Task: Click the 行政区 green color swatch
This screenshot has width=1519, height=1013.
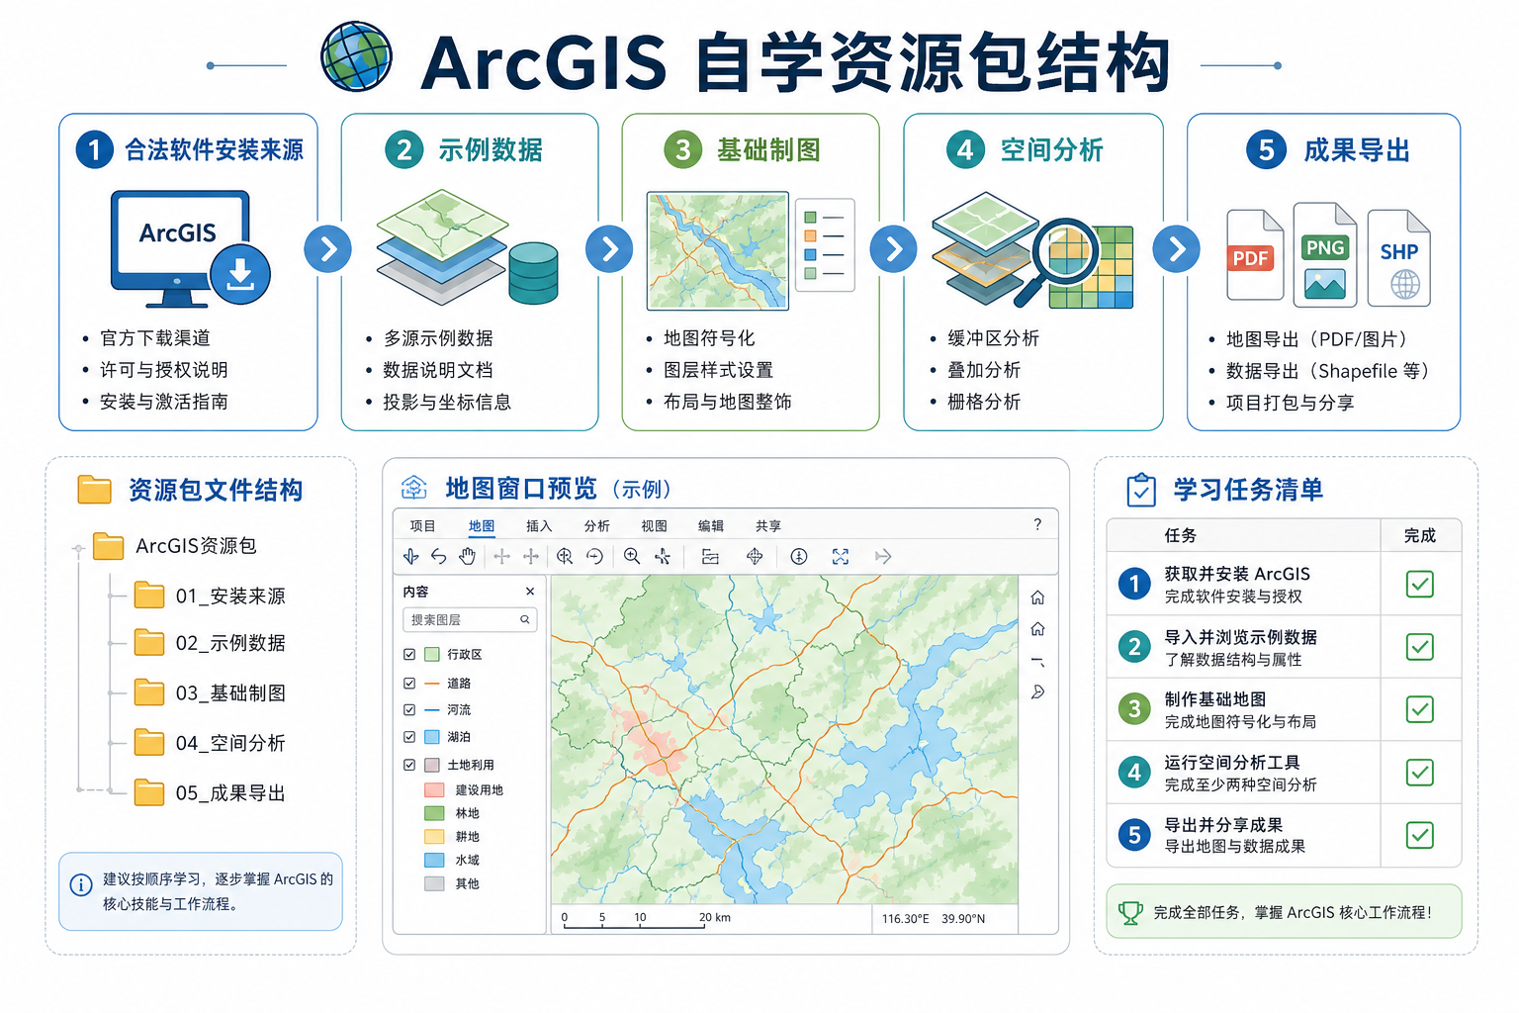Action: point(432,654)
